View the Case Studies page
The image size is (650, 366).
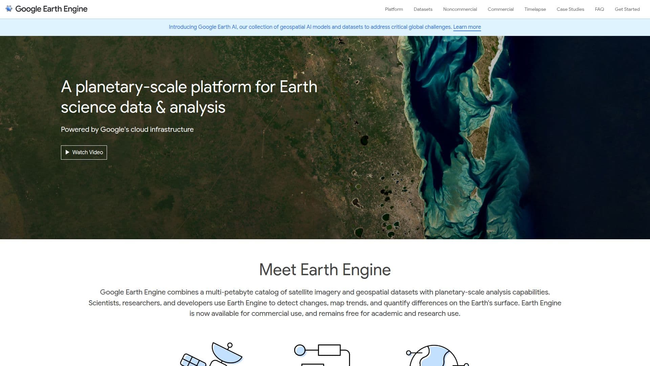coord(570,9)
